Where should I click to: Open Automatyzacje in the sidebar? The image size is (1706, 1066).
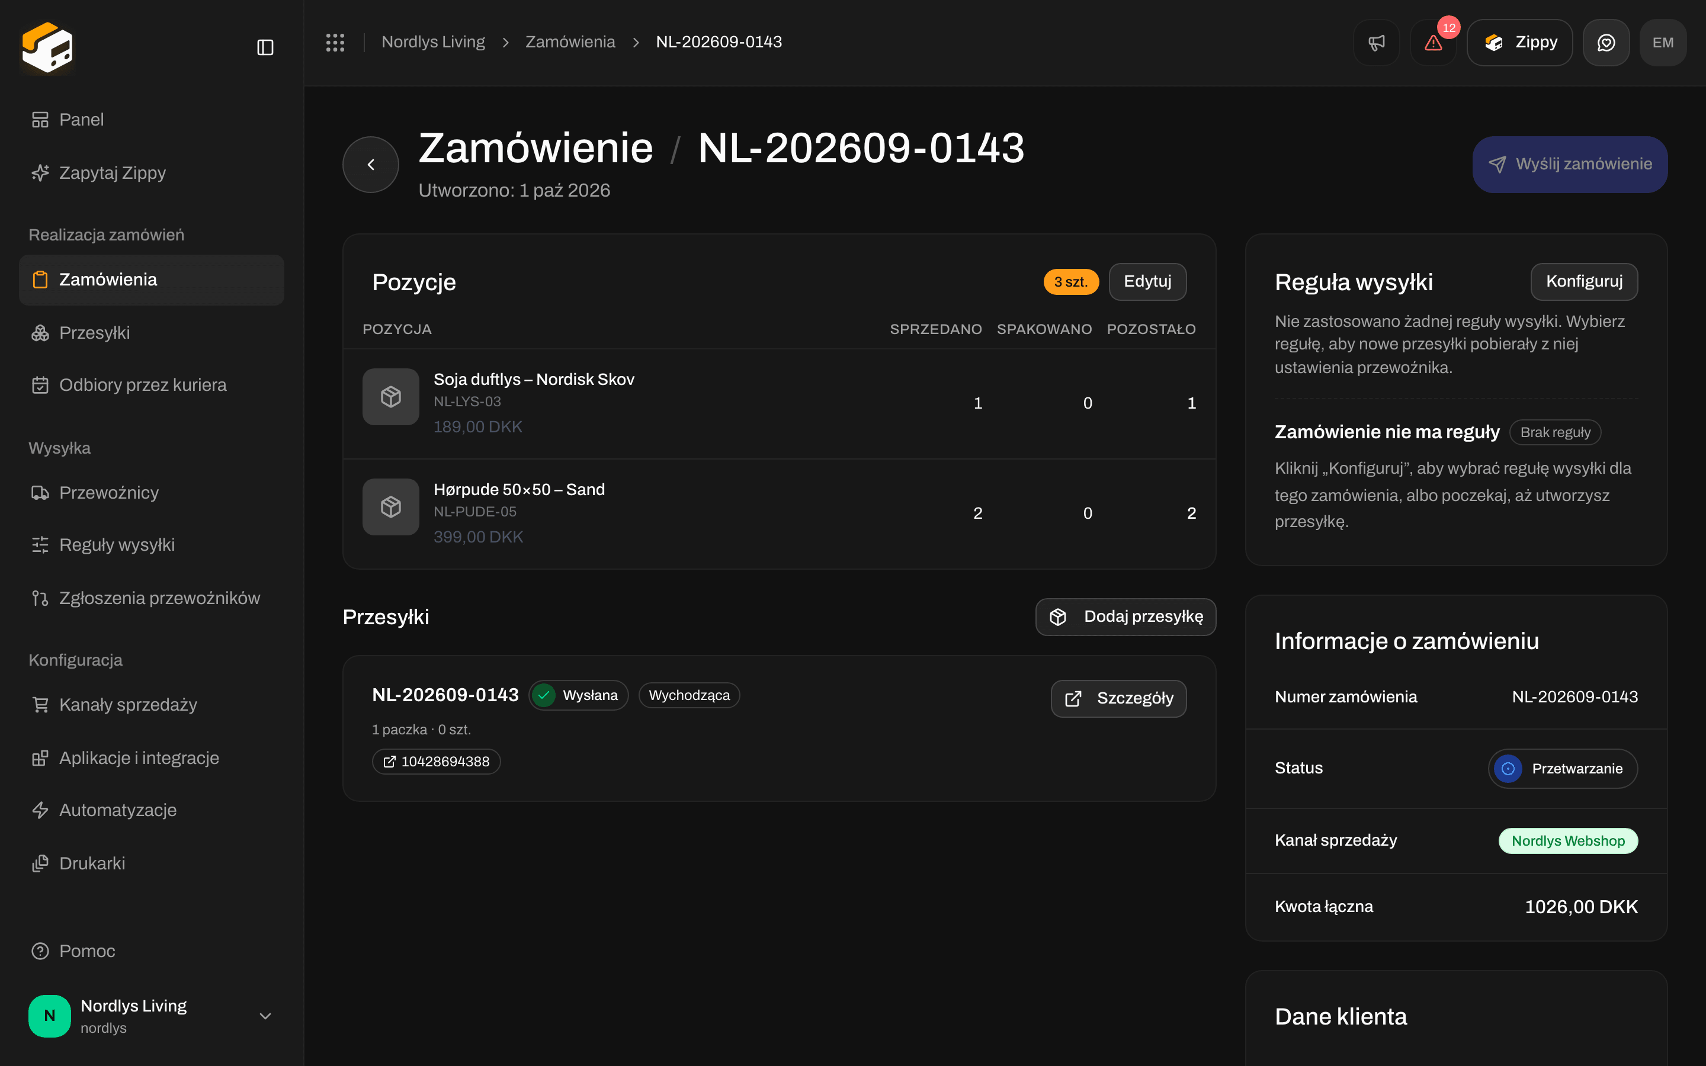pyautogui.click(x=152, y=810)
